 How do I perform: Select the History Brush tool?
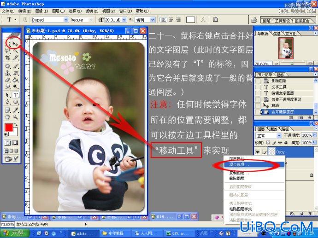16,73
